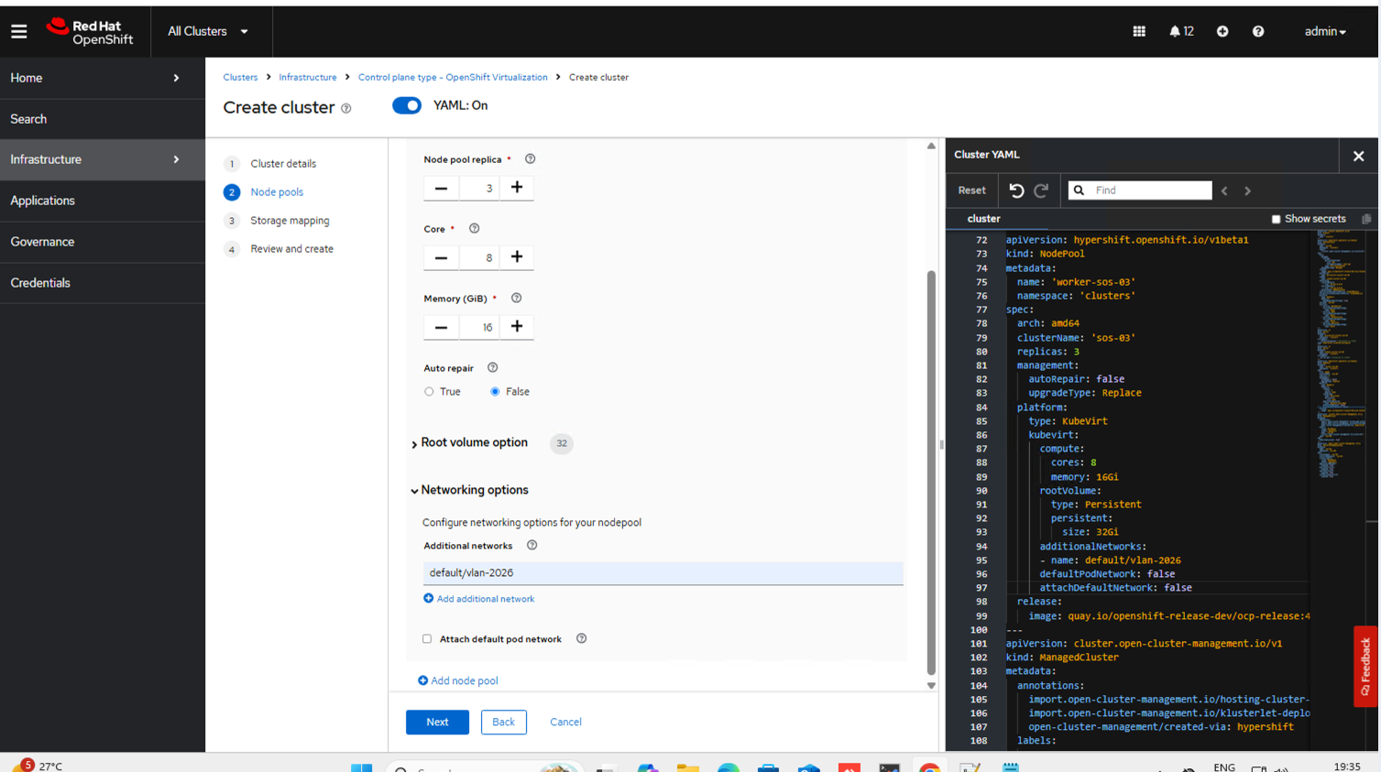Turn off the YAML toggle switch
The image size is (1381, 772).
click(x=407, y=105)
